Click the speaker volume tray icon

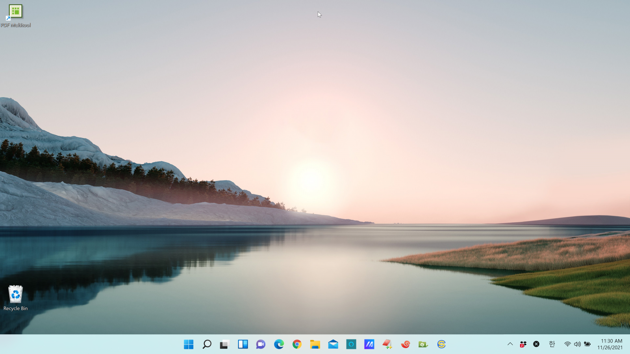click(x=577, y=344)
